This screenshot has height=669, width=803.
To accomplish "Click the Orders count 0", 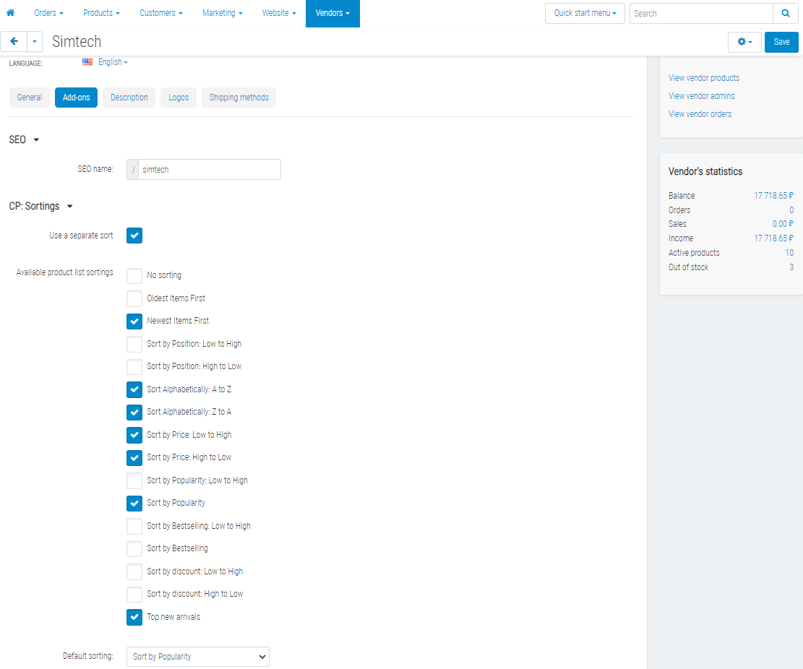I will click(791, 210).
